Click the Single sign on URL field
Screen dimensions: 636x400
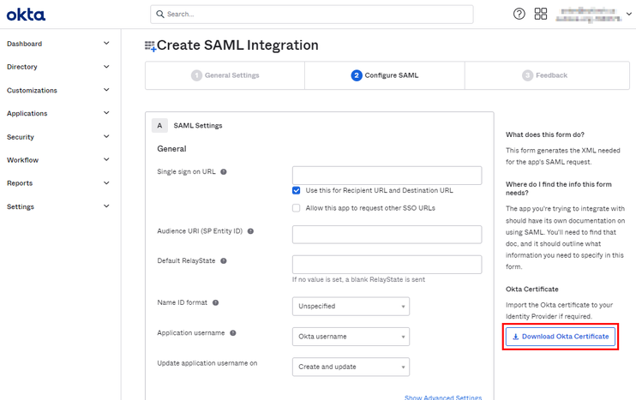point(387,176)
